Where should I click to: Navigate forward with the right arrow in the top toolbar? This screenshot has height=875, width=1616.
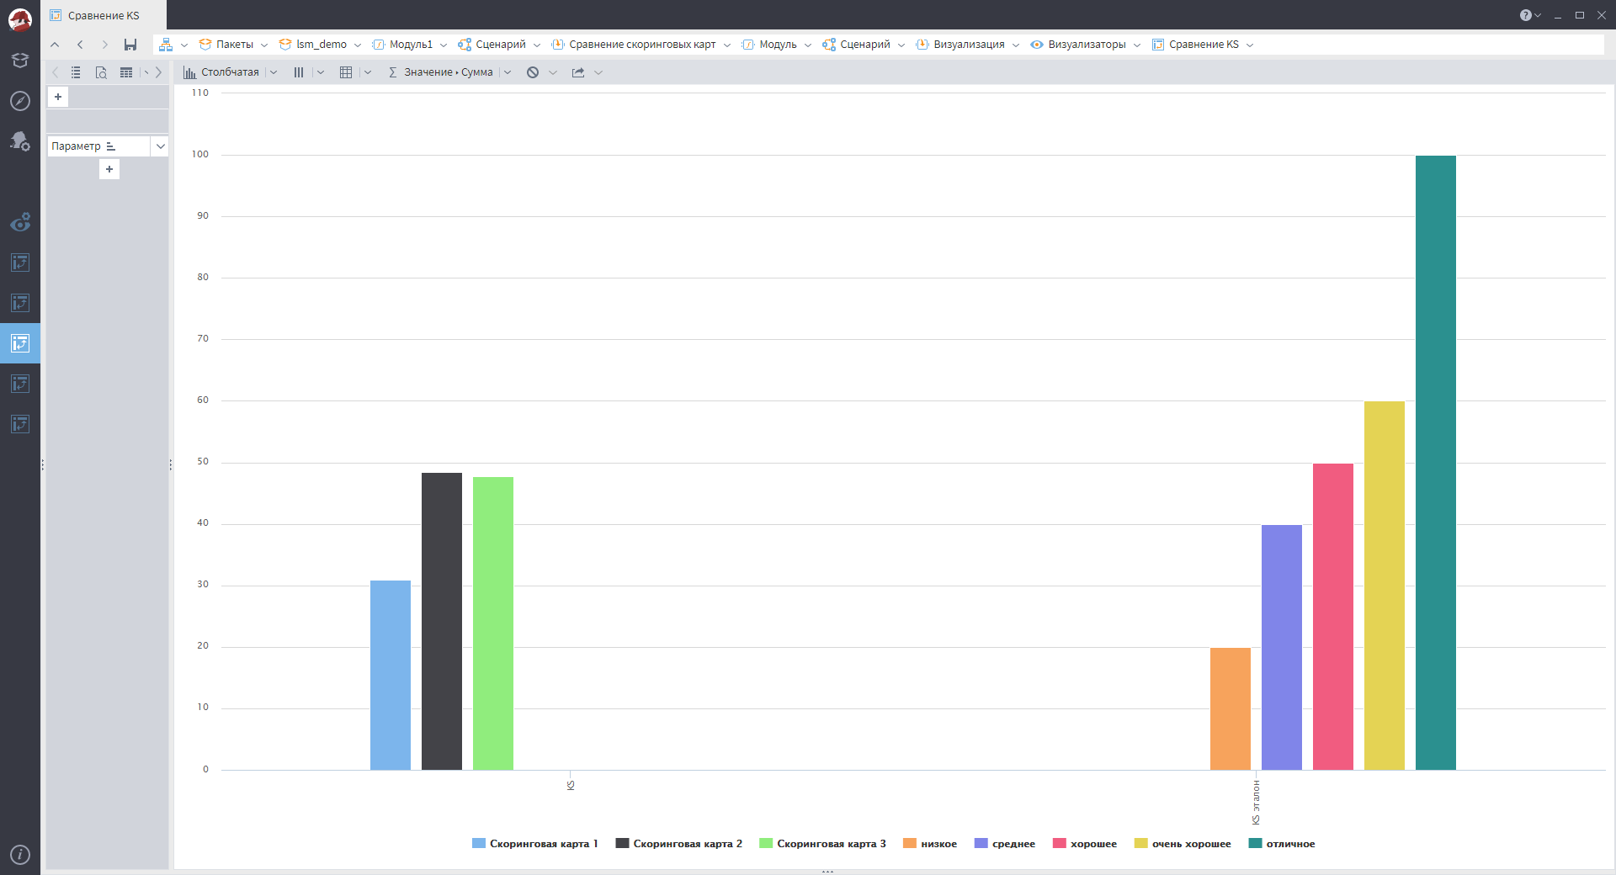(105, 45)
